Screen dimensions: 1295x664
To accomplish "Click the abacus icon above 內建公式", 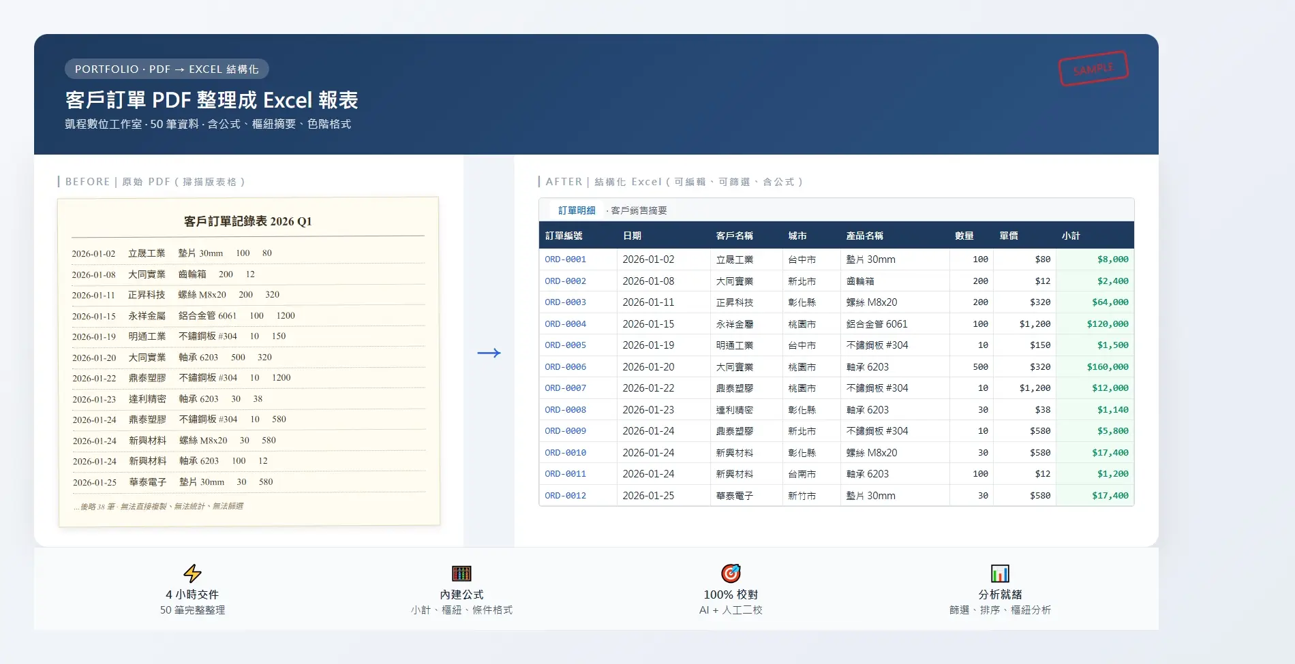I will 461,573.
